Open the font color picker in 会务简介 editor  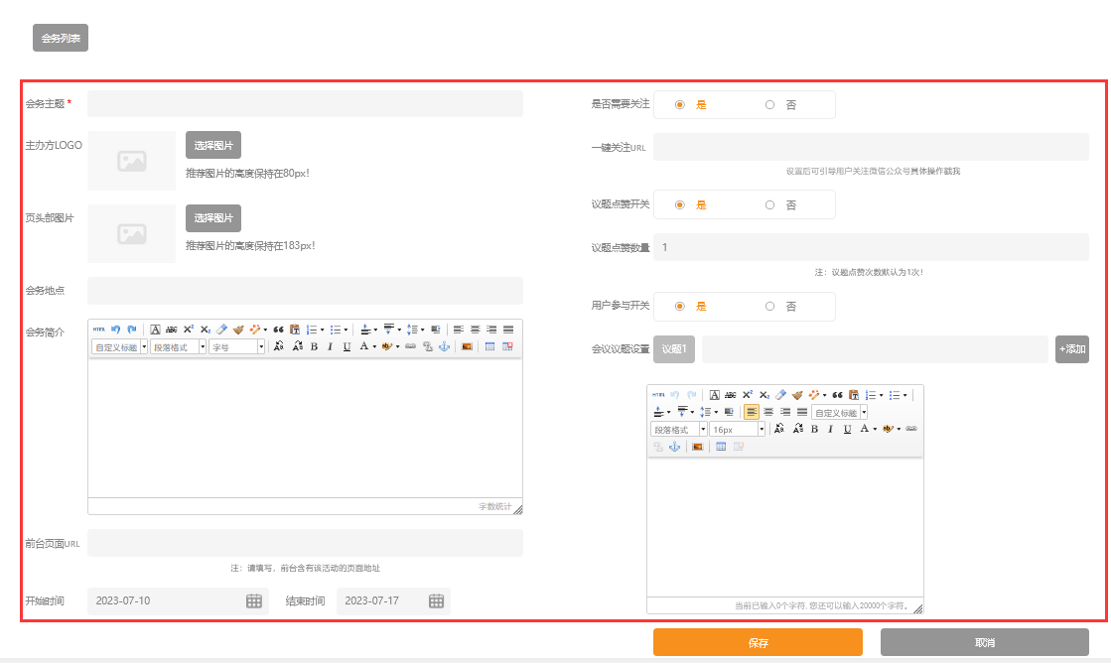[x=366, y=347]
